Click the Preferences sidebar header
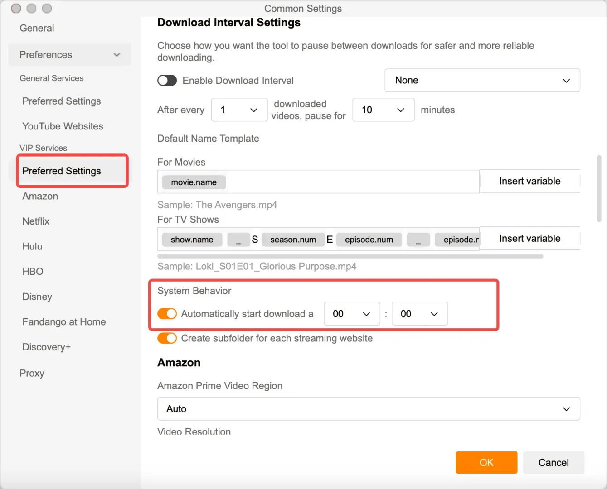Viewport: 607px width, 489px height. tap(70, 55)
